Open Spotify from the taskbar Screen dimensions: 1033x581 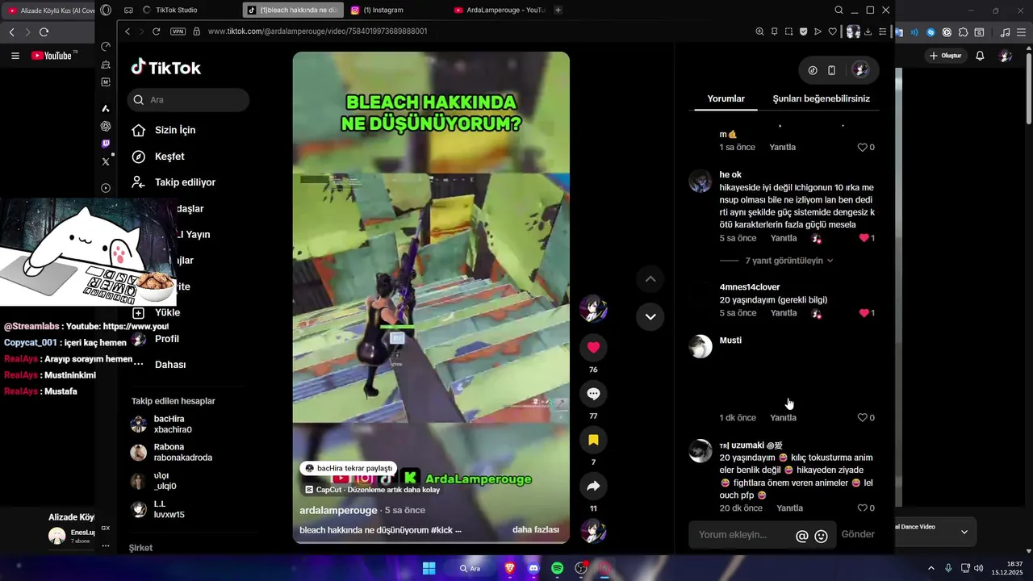click(x=557, y=568)
